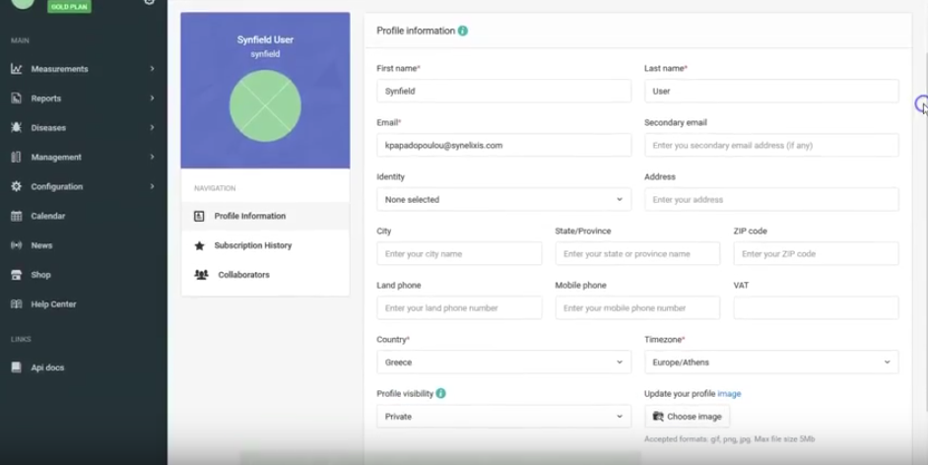Click the Measurements chart icon in sidebar
Image resolution: width=928 pixels, height=465 pixels.
point(17,69)
